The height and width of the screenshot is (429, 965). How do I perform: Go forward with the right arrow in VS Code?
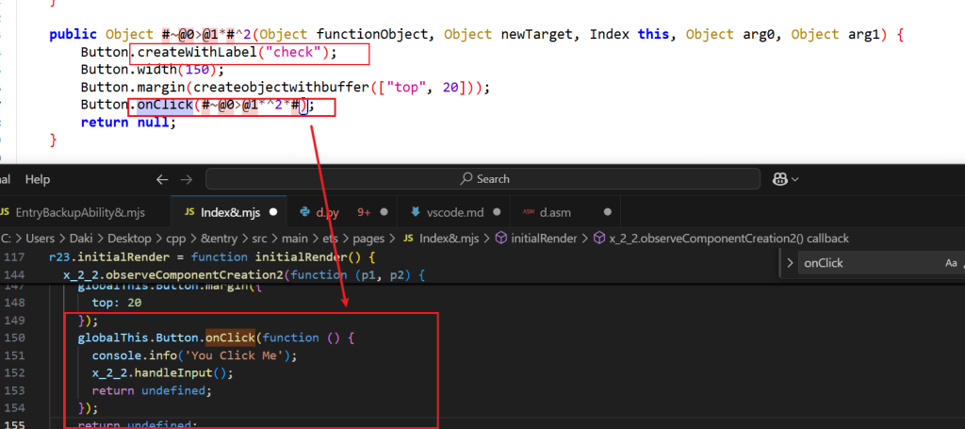click(x=186, y=179)
